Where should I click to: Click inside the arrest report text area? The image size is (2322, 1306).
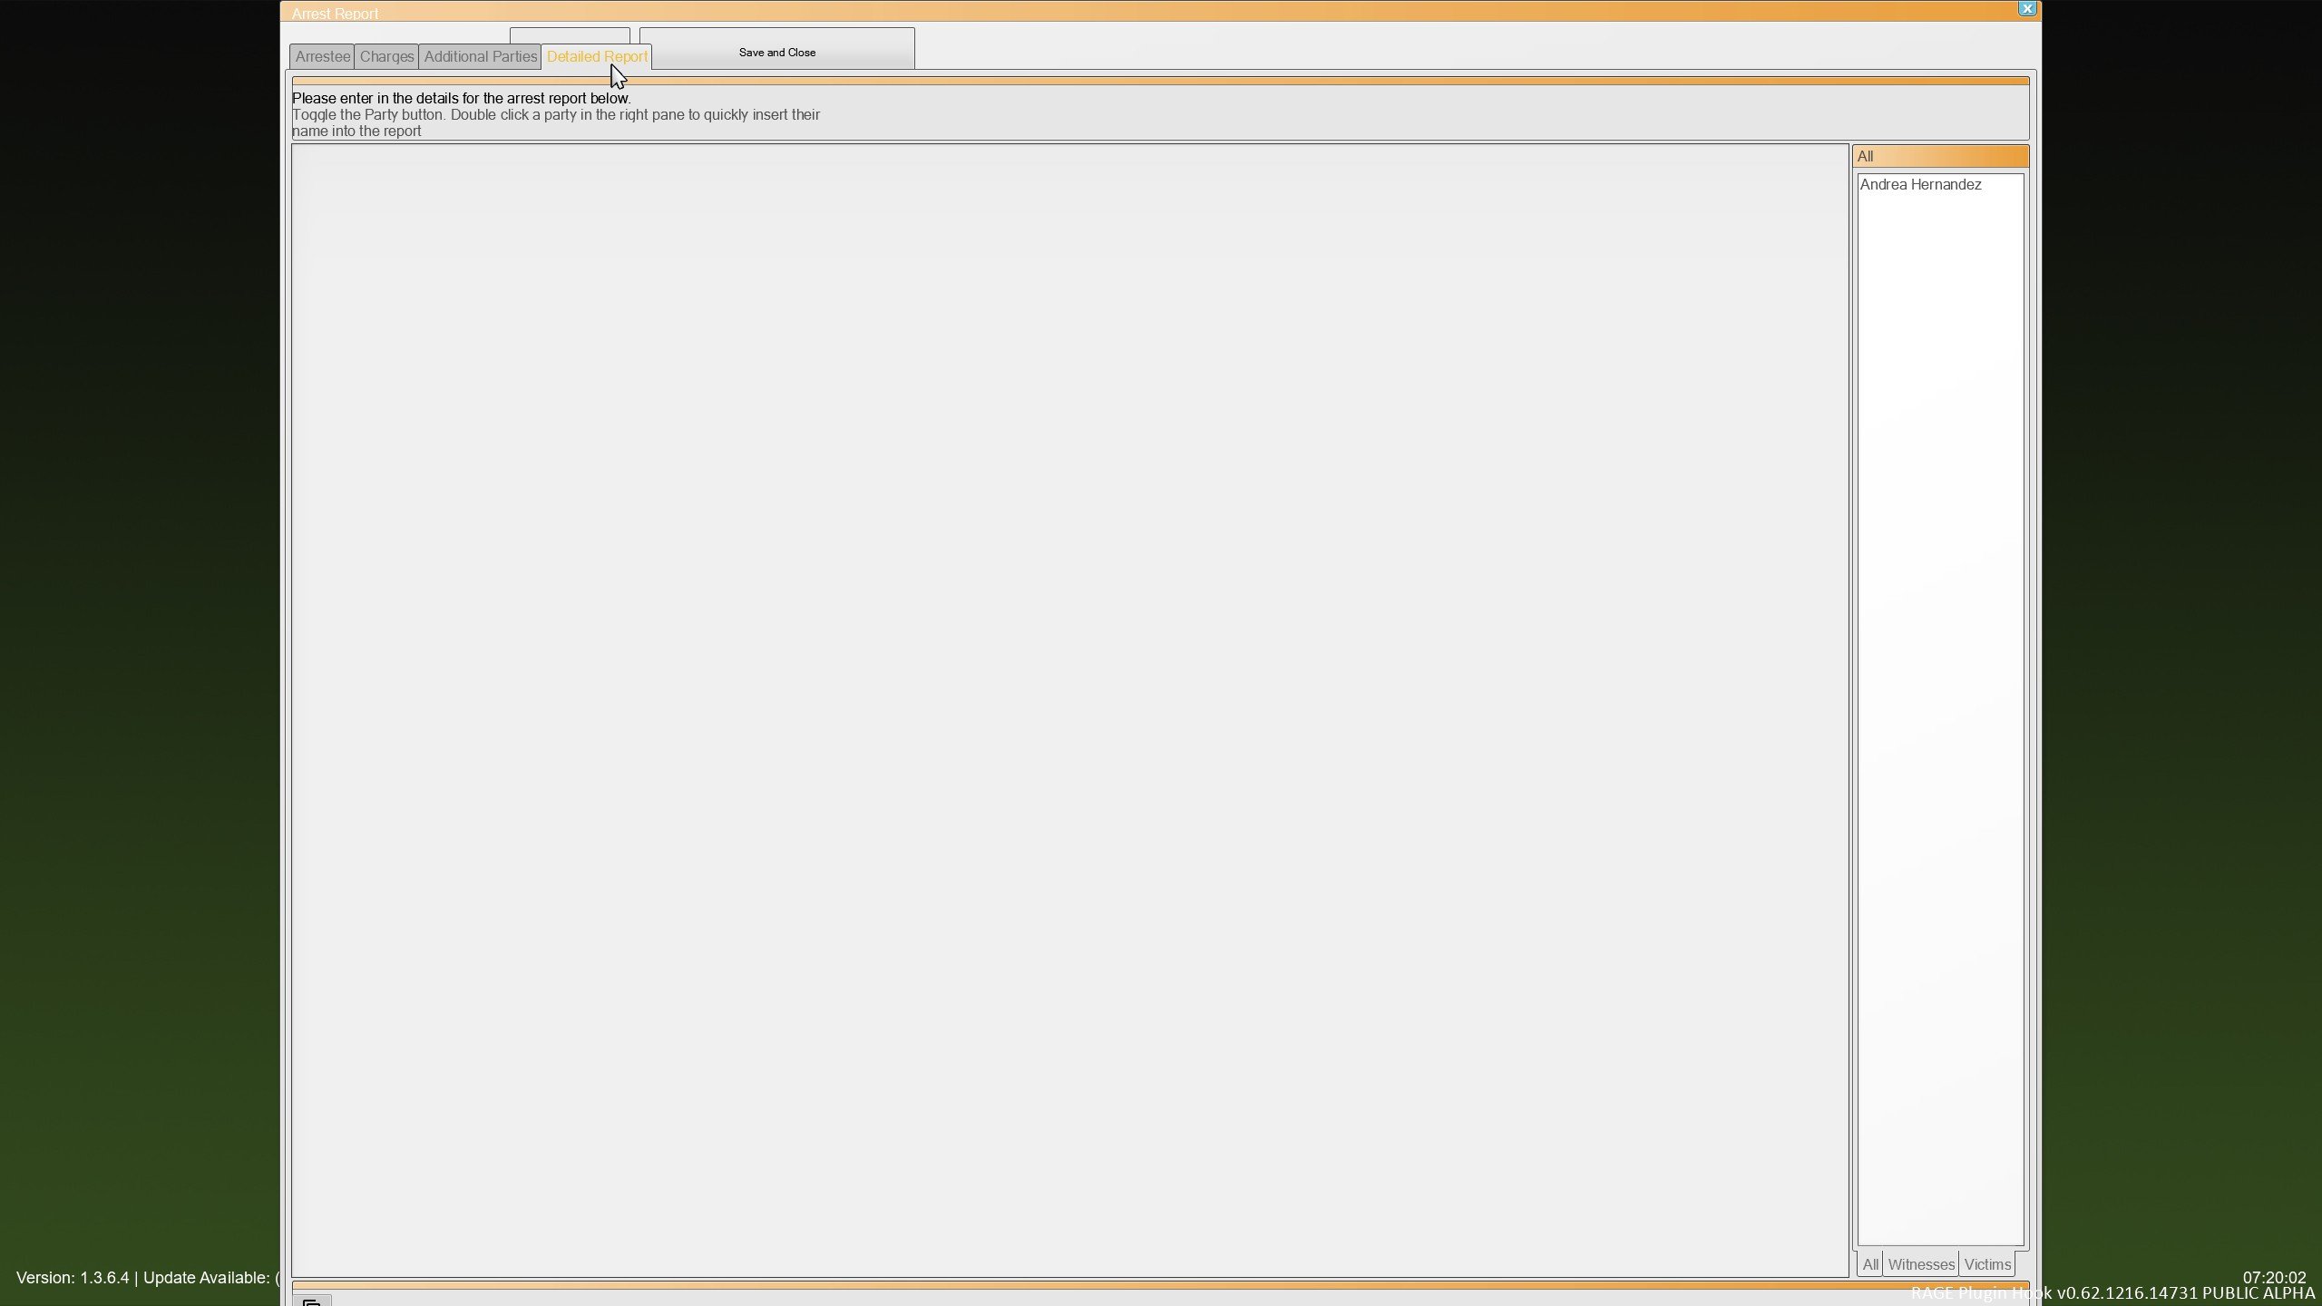pos(1068,709)
